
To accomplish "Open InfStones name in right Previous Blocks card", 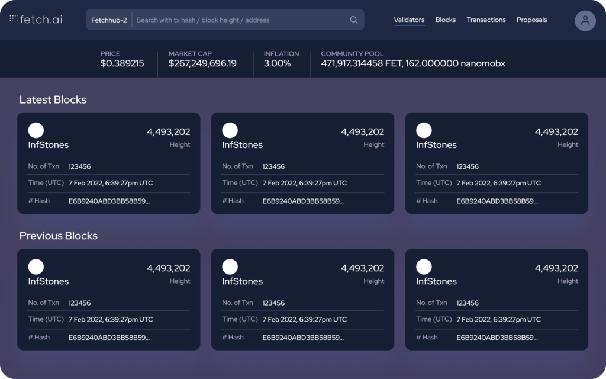I will click(436, 281).
